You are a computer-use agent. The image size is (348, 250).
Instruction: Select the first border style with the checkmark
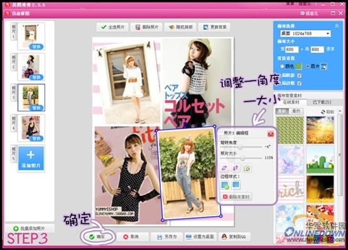point(225,185)
